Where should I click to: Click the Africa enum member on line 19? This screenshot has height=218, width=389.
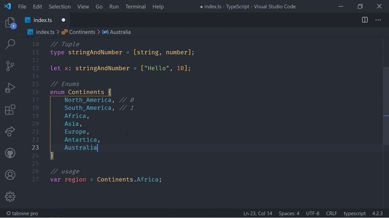pos(75,116)
